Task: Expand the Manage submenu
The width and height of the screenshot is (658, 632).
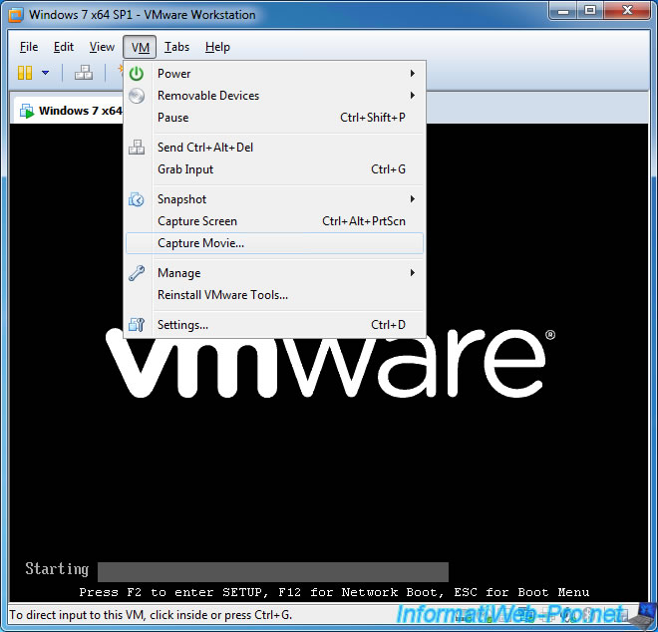Action: (x=412, y=273)
